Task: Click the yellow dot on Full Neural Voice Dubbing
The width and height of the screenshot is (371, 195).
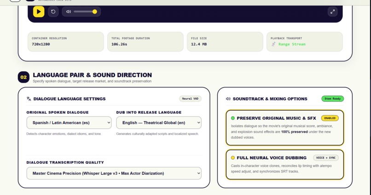Action: (x=233, y=158)
